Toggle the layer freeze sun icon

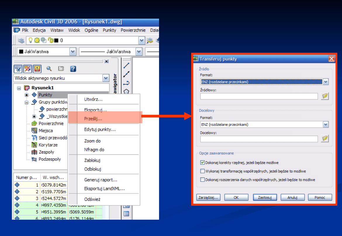click(37, 40)
